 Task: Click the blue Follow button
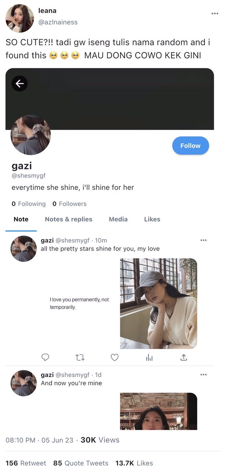pyautogui.click(x=191, y=146)
